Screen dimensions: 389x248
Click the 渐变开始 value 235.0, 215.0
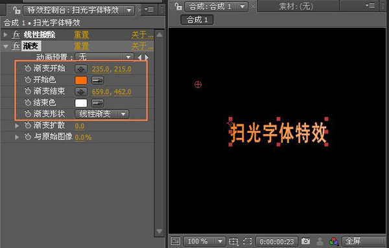pos(112,69)
